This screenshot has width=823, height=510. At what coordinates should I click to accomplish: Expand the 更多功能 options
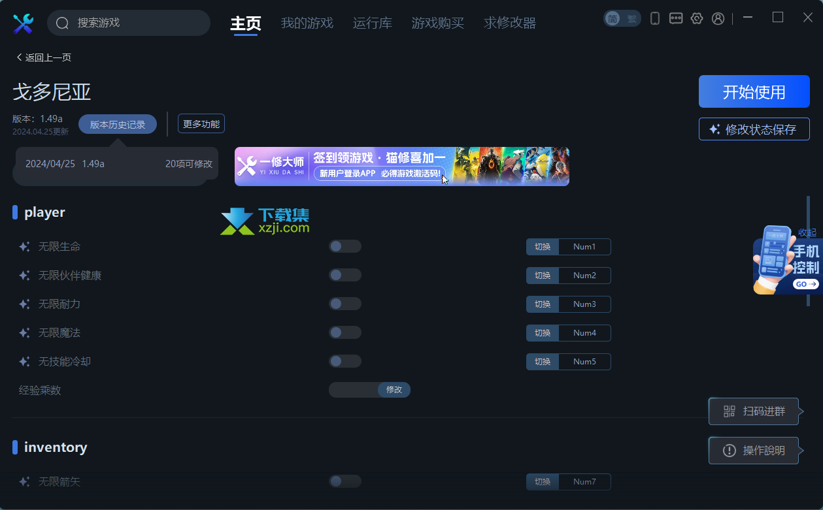click(x=201, y=123)
